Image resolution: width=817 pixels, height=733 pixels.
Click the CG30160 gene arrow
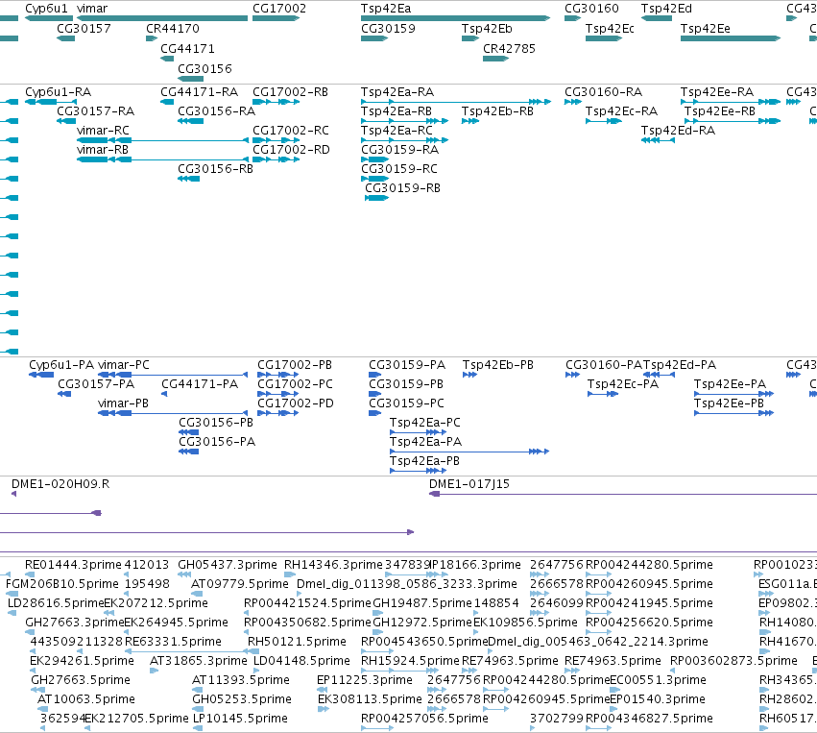click(572, 18)
